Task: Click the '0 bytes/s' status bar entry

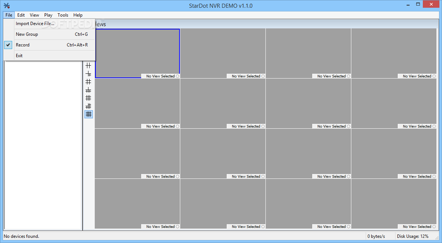Action: click(376, 236)
